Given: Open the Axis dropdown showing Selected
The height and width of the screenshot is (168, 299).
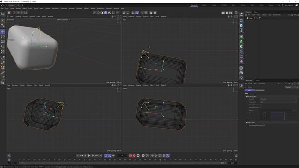Looking at the screenshot, I should (x=278, y=99).
